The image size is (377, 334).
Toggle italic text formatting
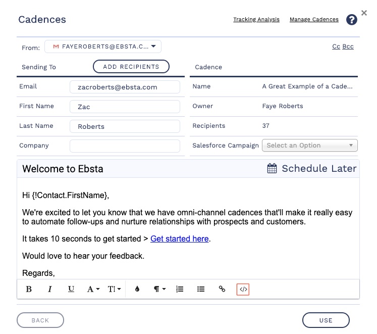50,289
